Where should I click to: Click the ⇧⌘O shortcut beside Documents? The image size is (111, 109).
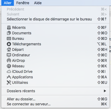[102, 33]
